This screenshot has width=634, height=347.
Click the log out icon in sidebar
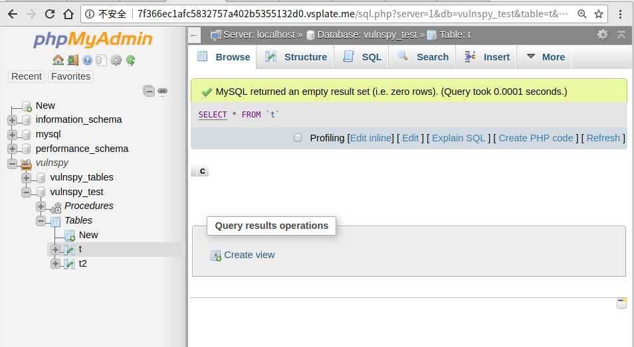73,60
